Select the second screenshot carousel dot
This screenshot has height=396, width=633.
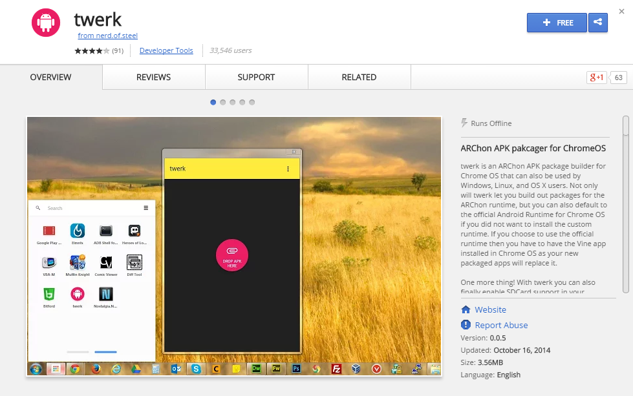coord(223,102)
